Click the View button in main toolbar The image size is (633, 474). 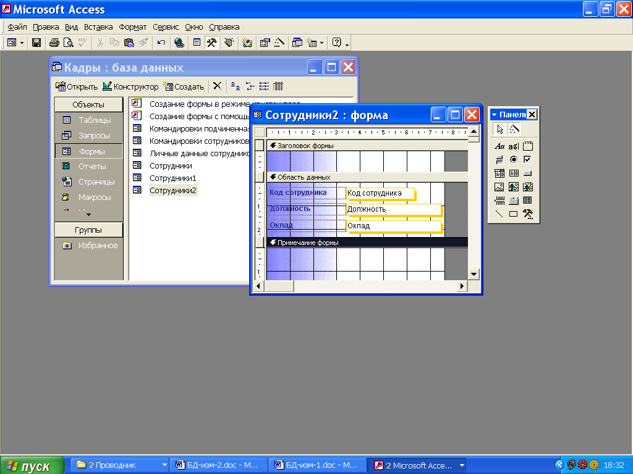12,43
